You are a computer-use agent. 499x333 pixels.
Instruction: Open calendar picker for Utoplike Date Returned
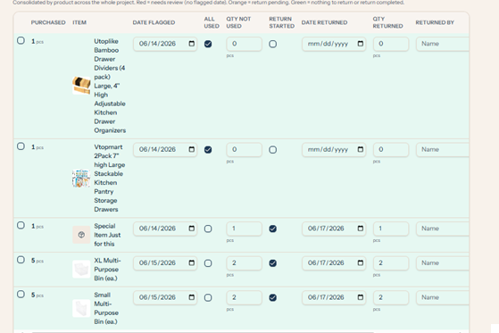(x=361, y=44)
